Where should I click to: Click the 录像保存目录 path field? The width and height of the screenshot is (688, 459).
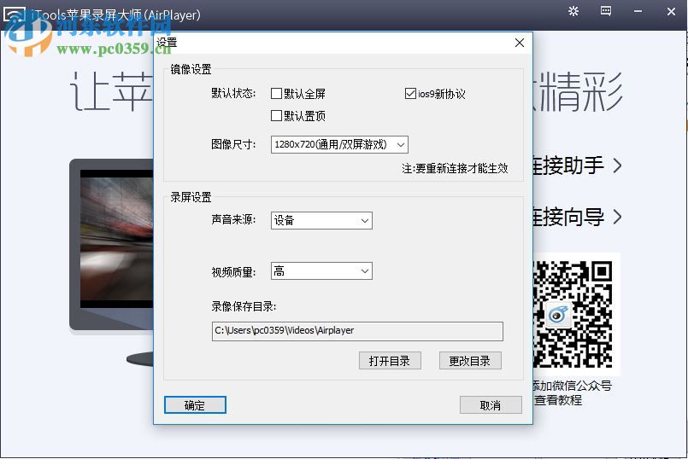point(357,331)
